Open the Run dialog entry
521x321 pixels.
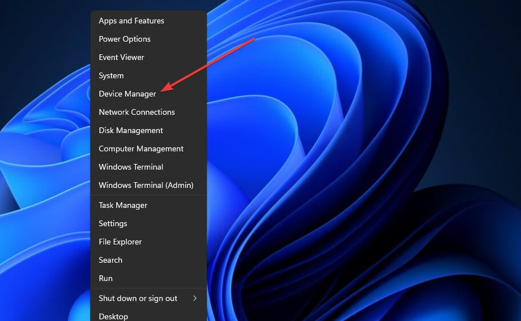(x=149, y=278)
